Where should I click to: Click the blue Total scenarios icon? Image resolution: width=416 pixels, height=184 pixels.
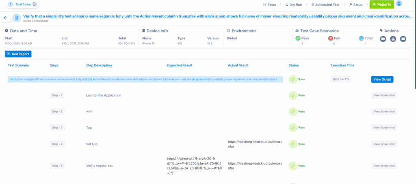(x=361, y=38)
